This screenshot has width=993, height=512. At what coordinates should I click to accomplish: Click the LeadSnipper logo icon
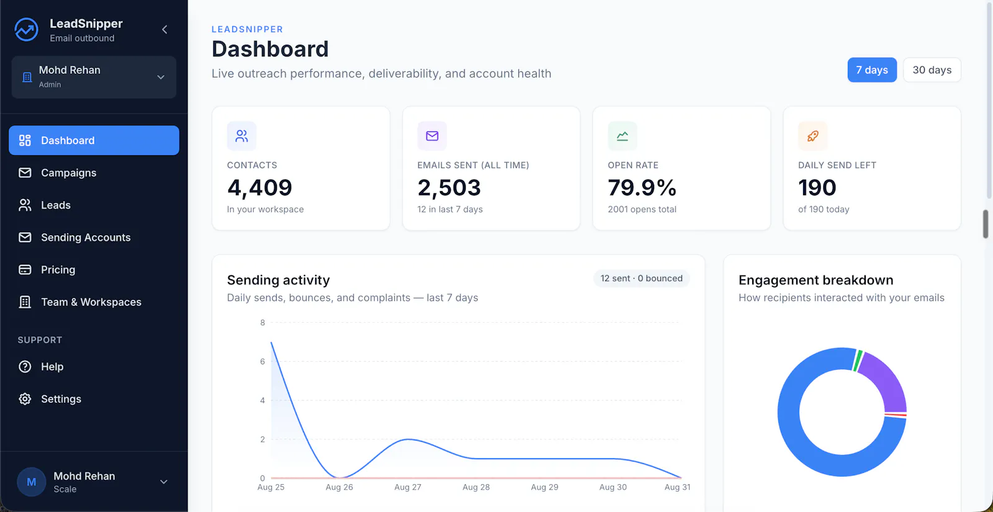(x=27, y=29)
